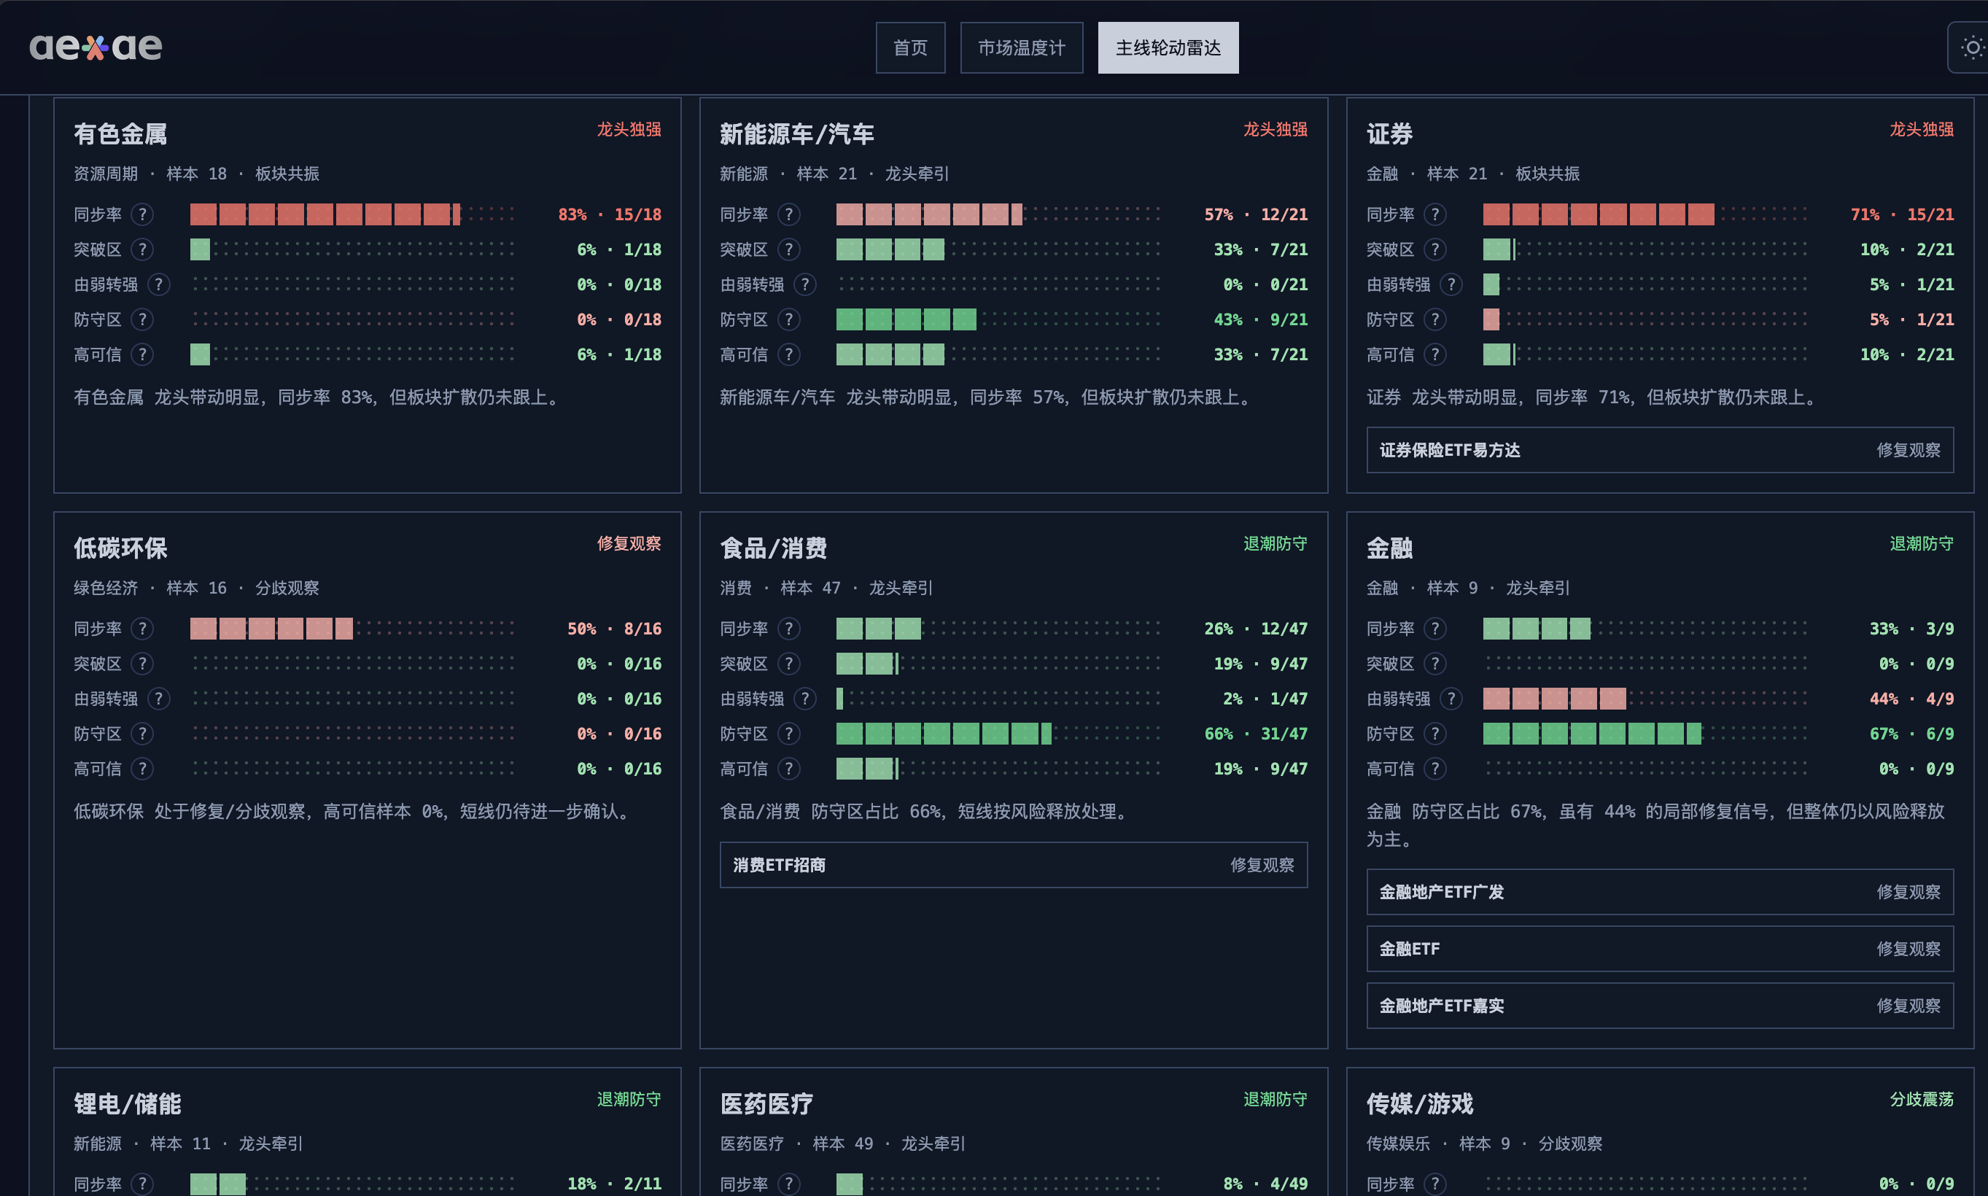Click the 修复观察 tag on 低碳环保 card
This screenshot has width=1988, height=1196.
pos(629,543)
